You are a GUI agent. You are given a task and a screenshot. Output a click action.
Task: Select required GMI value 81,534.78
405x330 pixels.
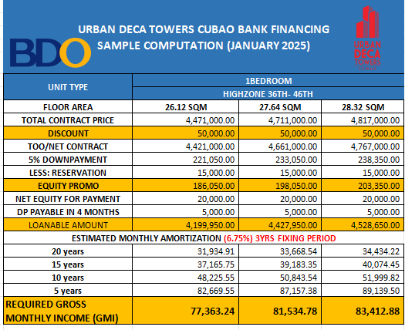pos(280,311)
